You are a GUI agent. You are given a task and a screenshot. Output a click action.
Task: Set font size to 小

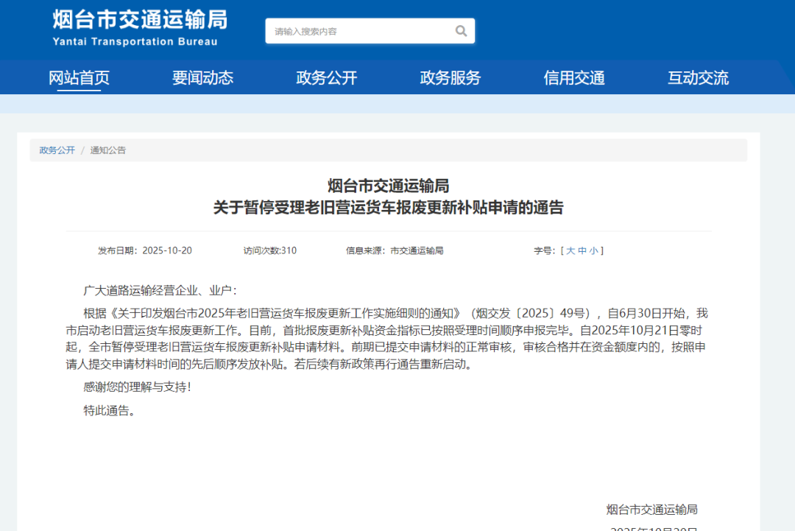(593, 250)
